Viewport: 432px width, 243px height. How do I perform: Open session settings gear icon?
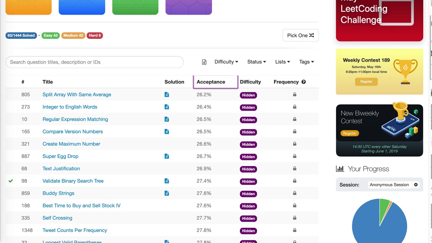coord(416,185)
